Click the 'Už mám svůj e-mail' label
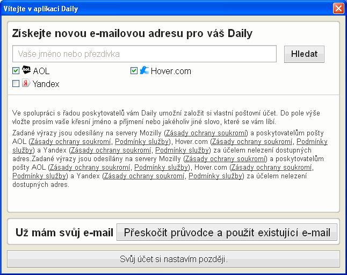The image size is (347, 275). (64, 233)
